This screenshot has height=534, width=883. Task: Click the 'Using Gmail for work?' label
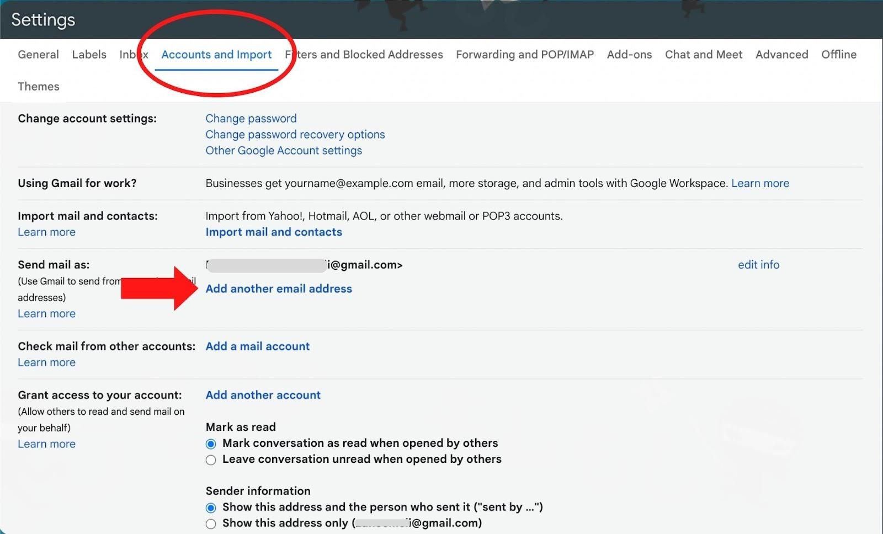[x=77, y=183]
